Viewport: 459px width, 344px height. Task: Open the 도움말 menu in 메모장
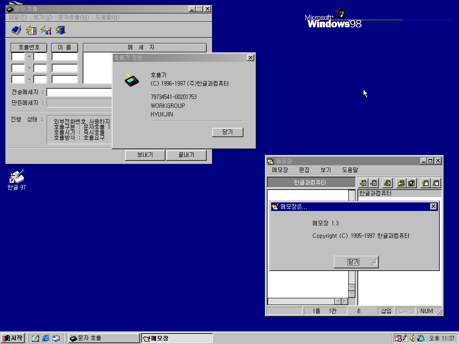(x=350, y=170)
